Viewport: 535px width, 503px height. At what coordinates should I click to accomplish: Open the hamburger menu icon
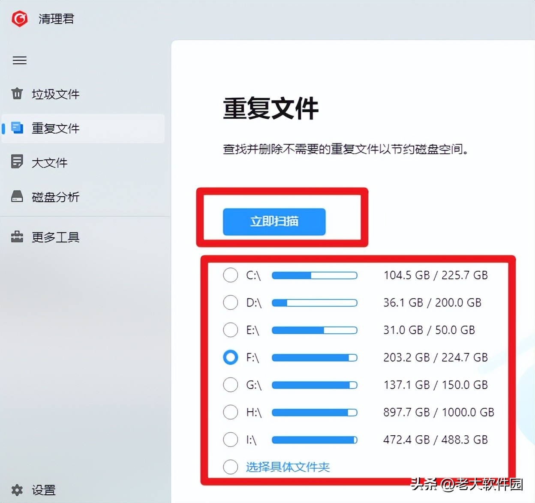point(19,60)
